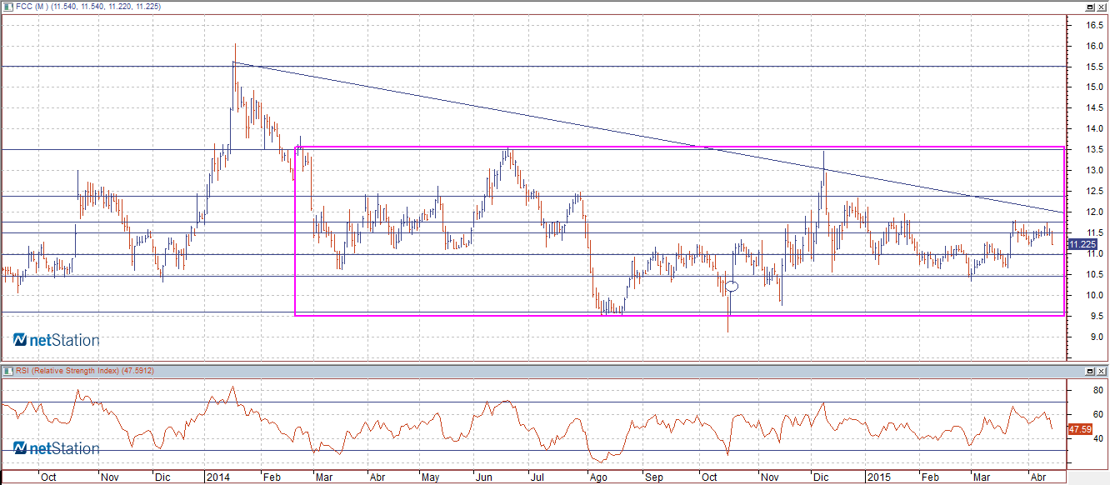1110x485 pixels.
Task: Click the 2014 label on time axis
Action: pyautogui.click(x=217, y=477)
